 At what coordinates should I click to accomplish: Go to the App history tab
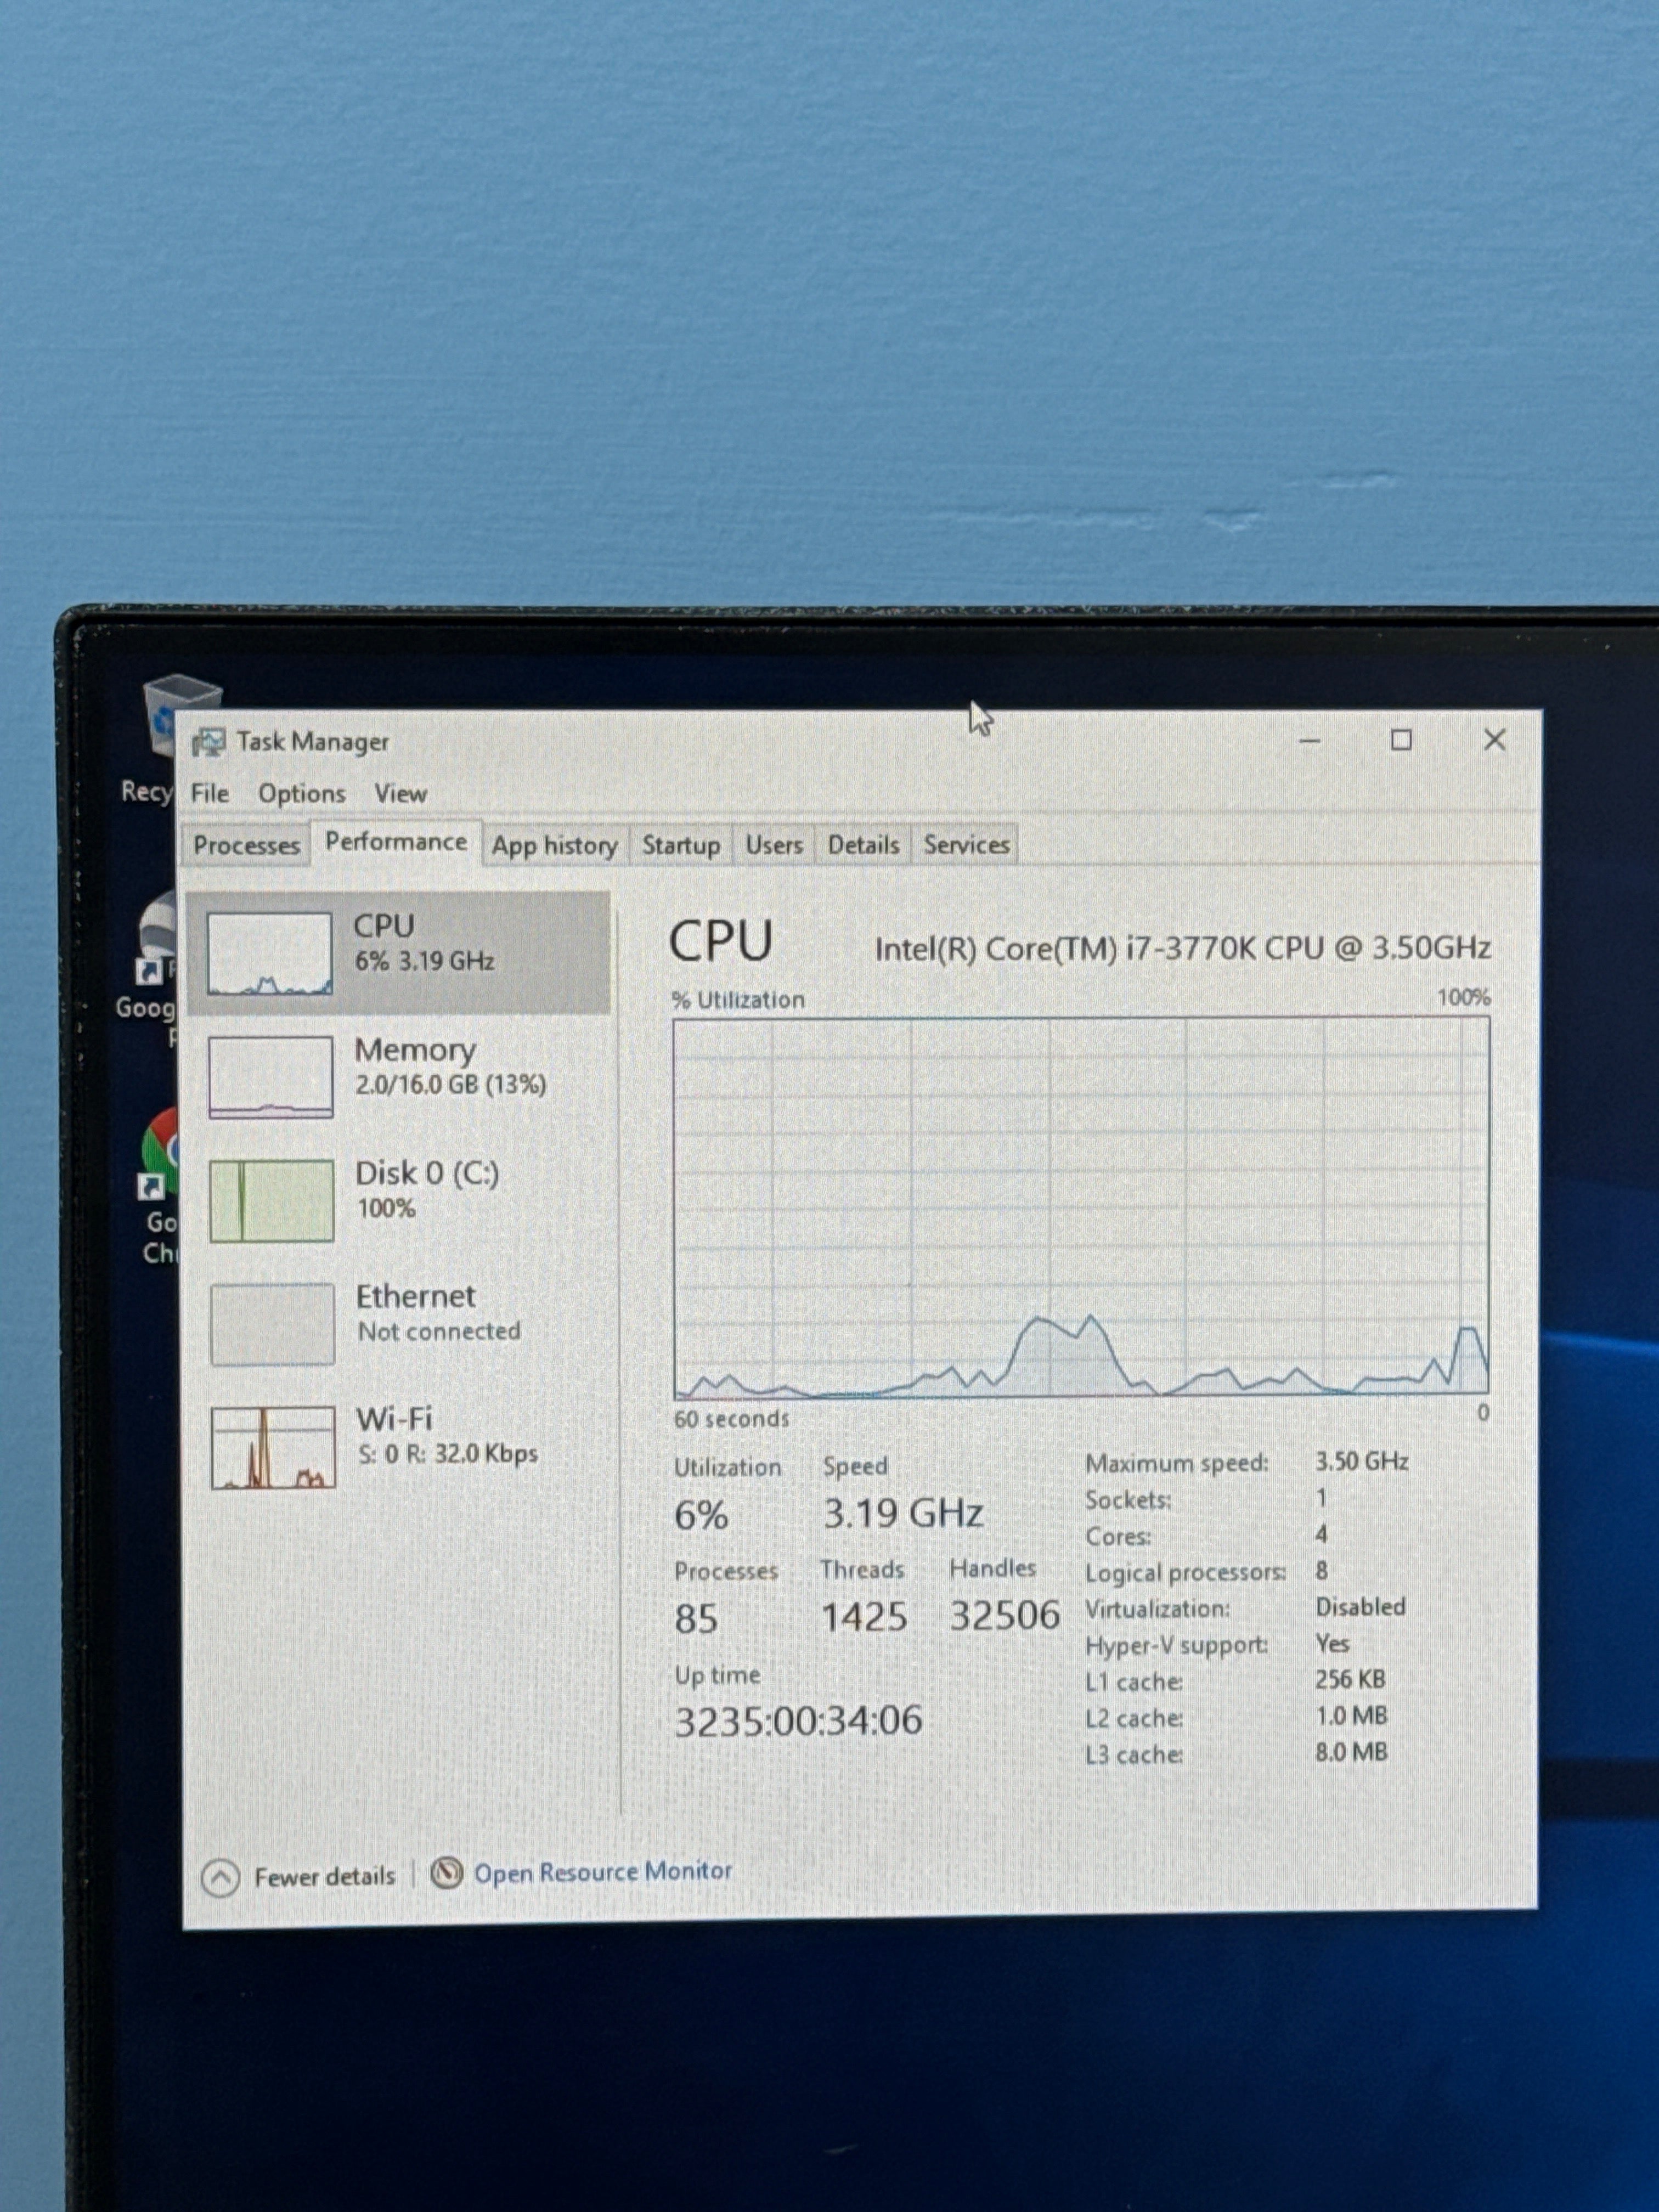click(555, 845)
